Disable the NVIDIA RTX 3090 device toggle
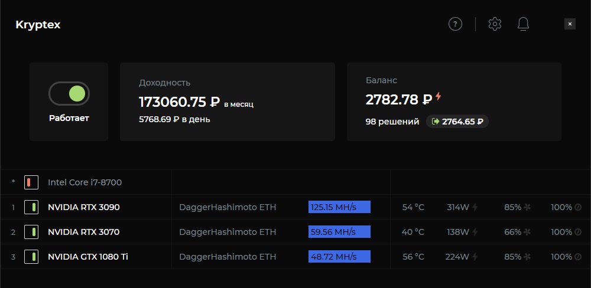 [31, 207]
